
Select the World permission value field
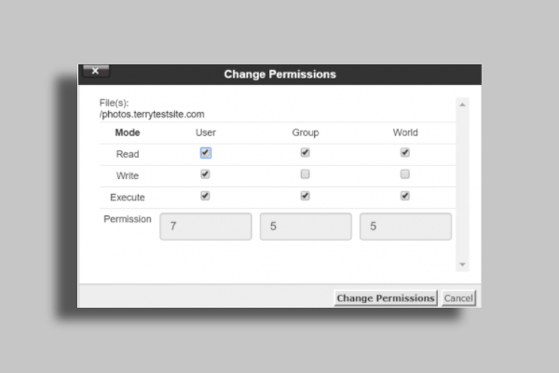pyautogui.click(x=405, y=227)
